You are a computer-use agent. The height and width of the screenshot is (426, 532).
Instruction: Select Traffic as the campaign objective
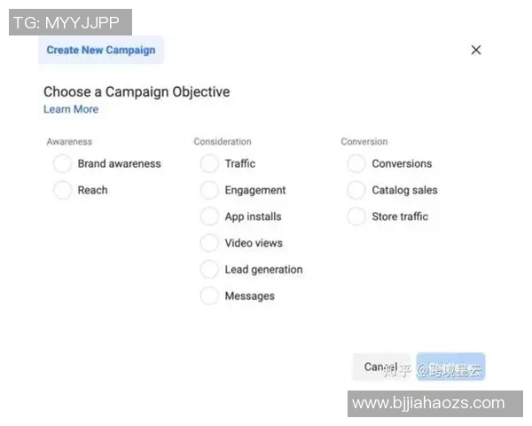click(x=209, y=164)
